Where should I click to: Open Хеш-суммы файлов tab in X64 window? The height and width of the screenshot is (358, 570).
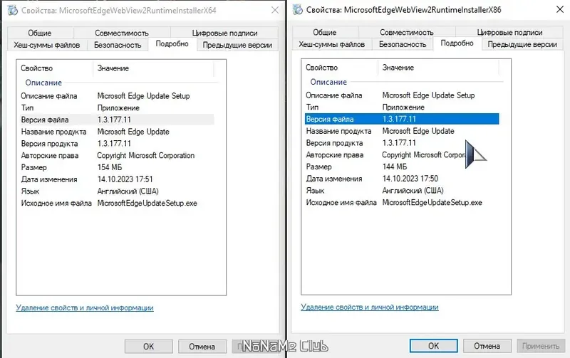pyautogui.click(x=47, y=45)
